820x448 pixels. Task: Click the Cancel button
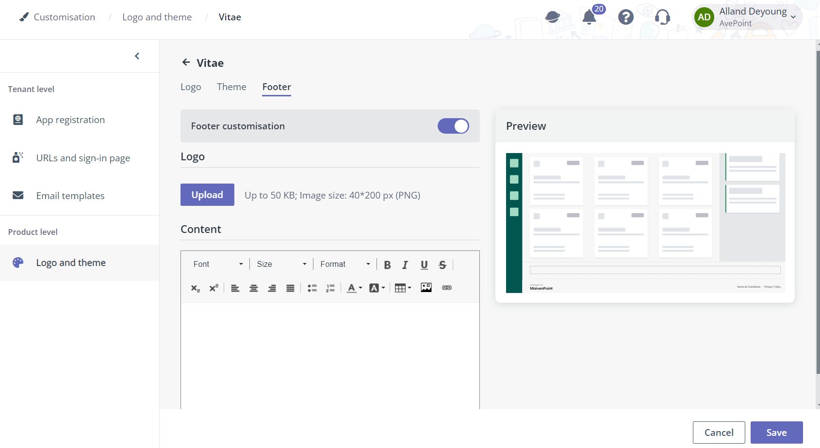[x=719, y=433]
